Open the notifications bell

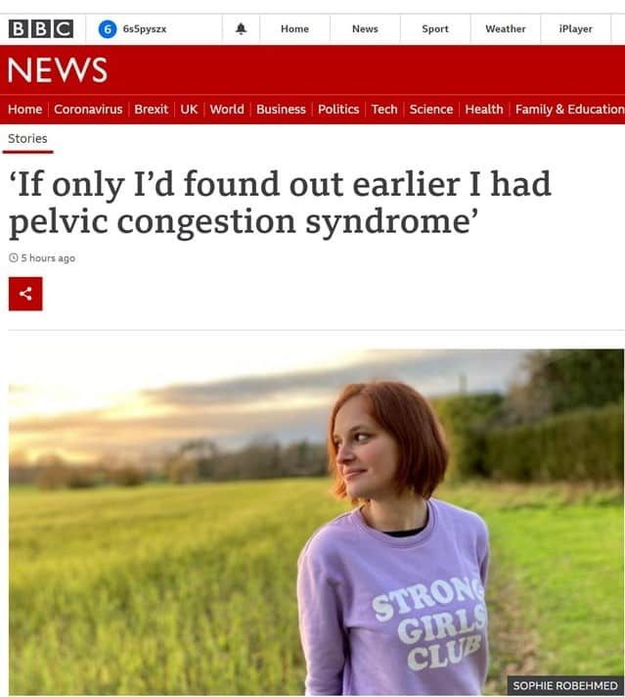pos(242,28)
